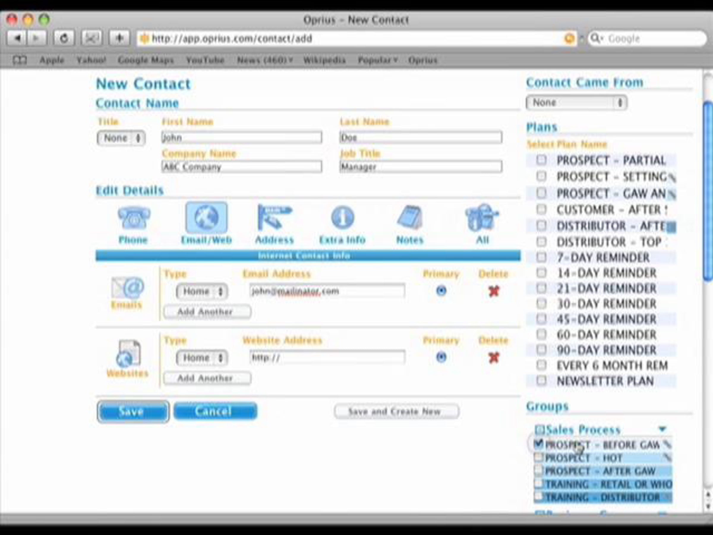Open the Address signpost icon

[x=274, y=218]
